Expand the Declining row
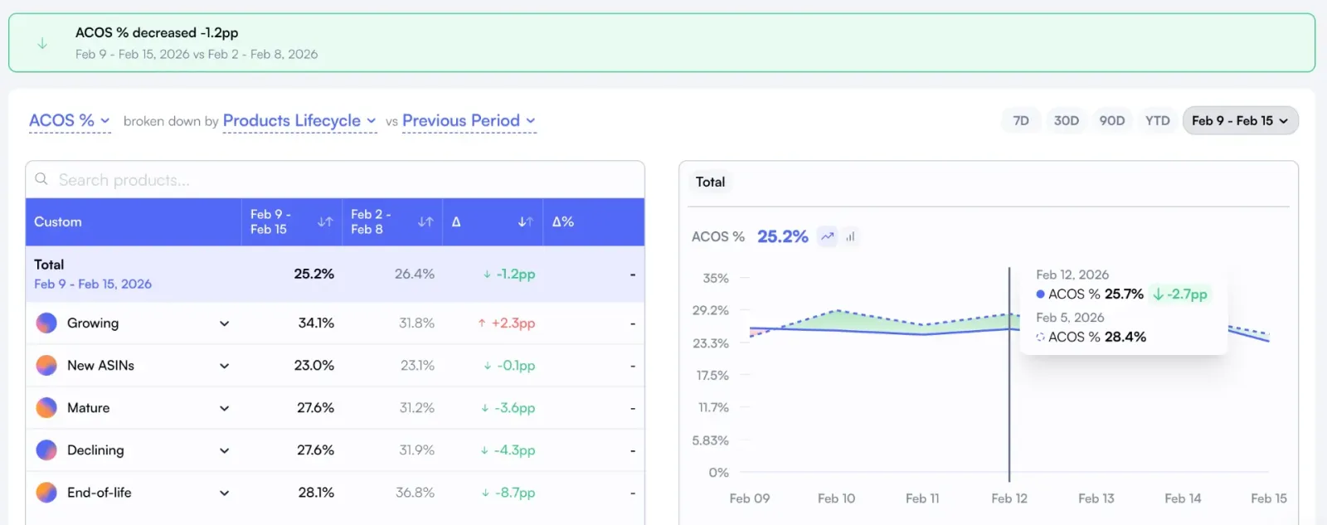 pyautogui.click(x=224, y=450)
